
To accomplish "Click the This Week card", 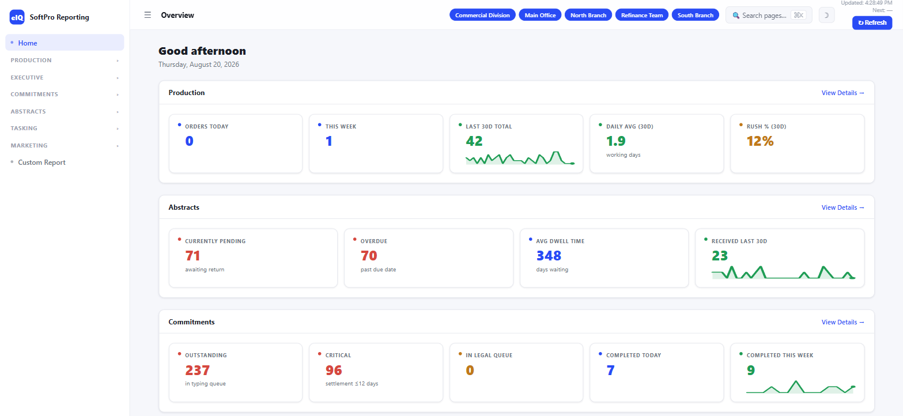I will (x=376, y=143).
